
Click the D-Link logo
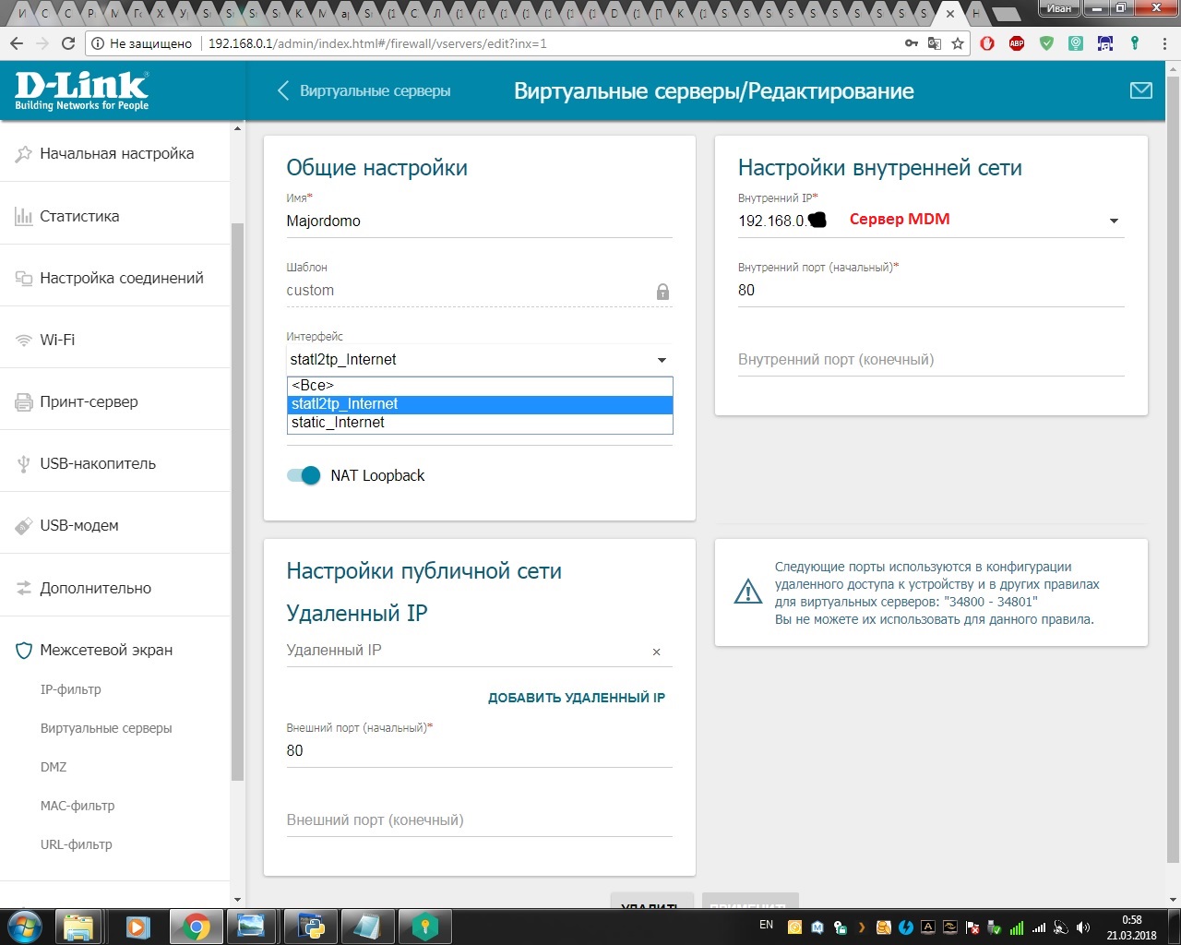pos(81,90)
